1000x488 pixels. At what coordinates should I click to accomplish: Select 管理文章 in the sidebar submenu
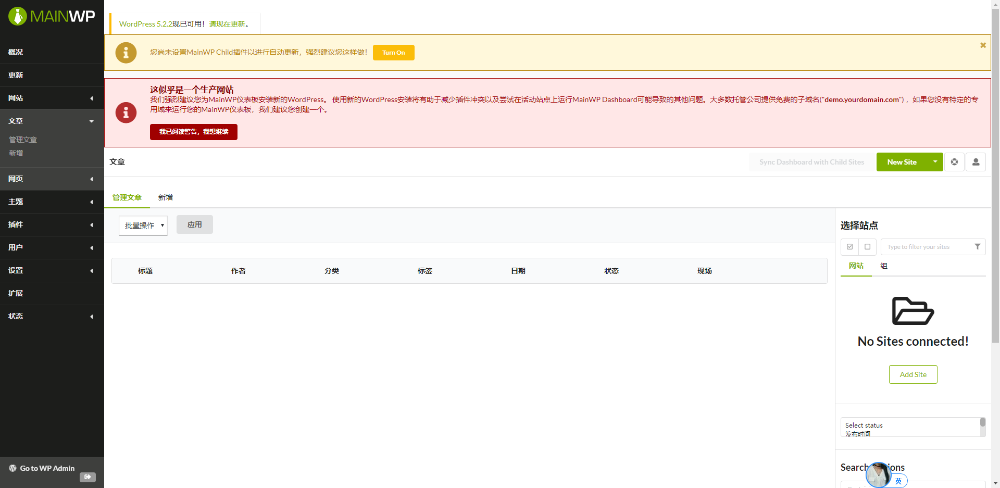(23, 140)
